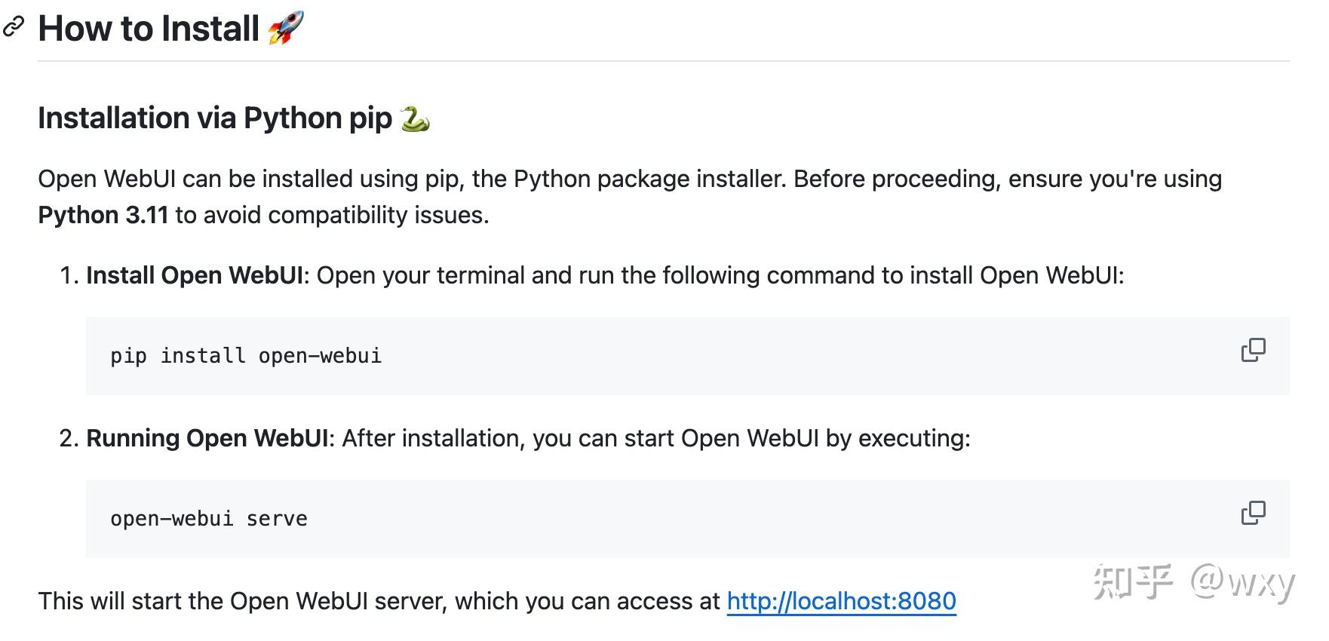1329x641 pixels.
Task: Click the Zhihu watermark logo
Action: point(1133,581)
